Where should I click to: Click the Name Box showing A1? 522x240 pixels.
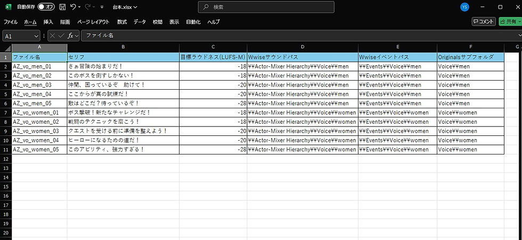tap(18, 36)
